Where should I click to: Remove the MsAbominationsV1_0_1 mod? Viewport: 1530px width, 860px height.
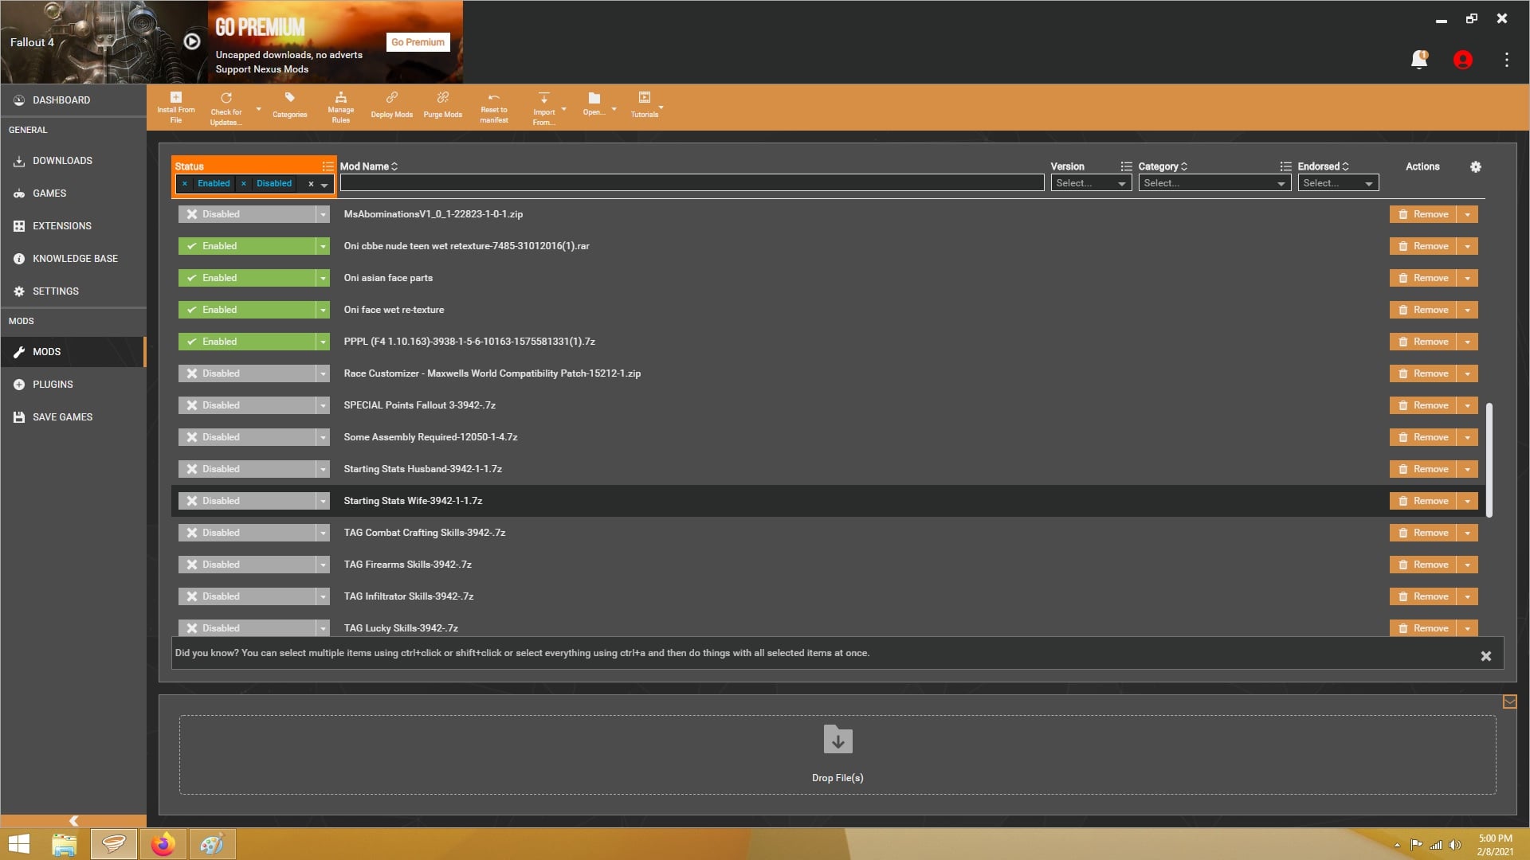click(1423, 214)
